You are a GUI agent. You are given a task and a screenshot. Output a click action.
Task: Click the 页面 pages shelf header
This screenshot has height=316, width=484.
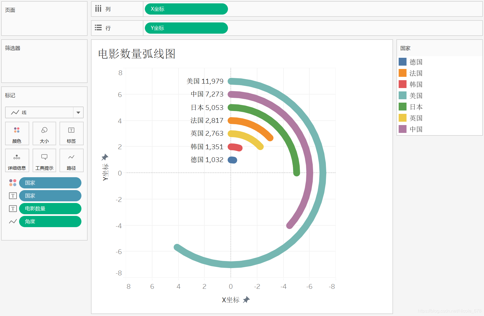point(10,10)
